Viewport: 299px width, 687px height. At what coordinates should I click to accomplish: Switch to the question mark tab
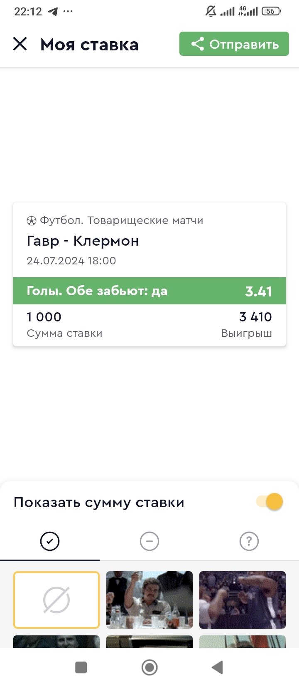click(249, 541)
